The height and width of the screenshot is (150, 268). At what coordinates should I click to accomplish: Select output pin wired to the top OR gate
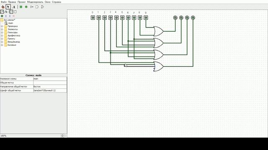pos(175,17)
